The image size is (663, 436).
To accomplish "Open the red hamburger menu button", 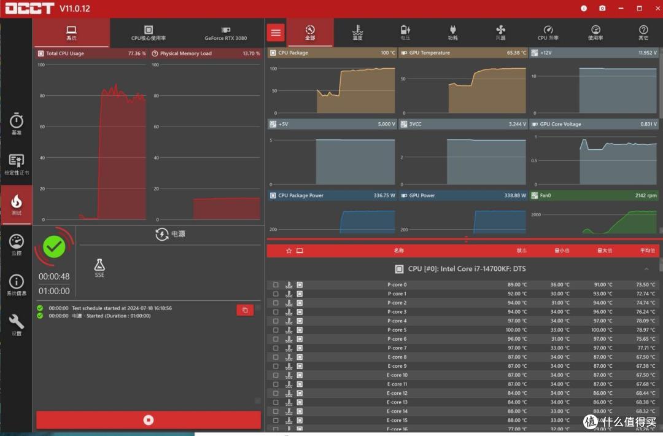I will point(276,33).
